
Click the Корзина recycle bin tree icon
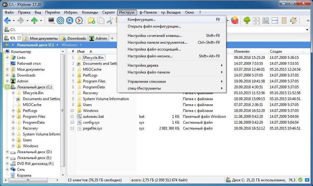click(13, 175)
